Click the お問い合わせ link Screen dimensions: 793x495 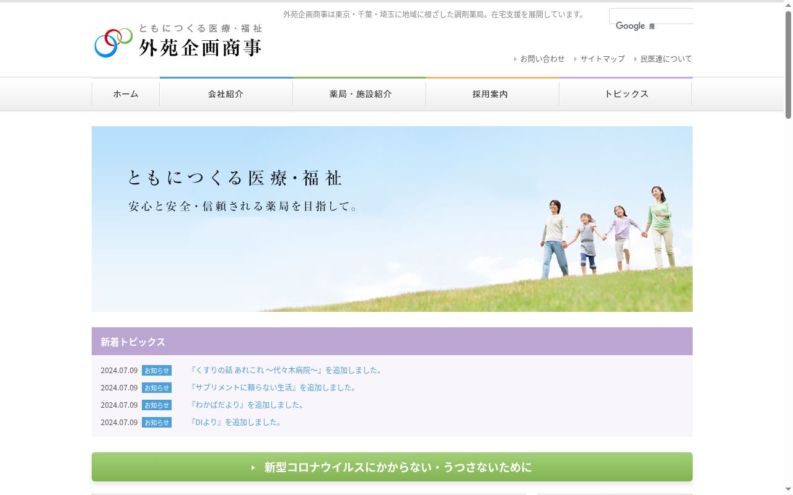coord(542,59)
